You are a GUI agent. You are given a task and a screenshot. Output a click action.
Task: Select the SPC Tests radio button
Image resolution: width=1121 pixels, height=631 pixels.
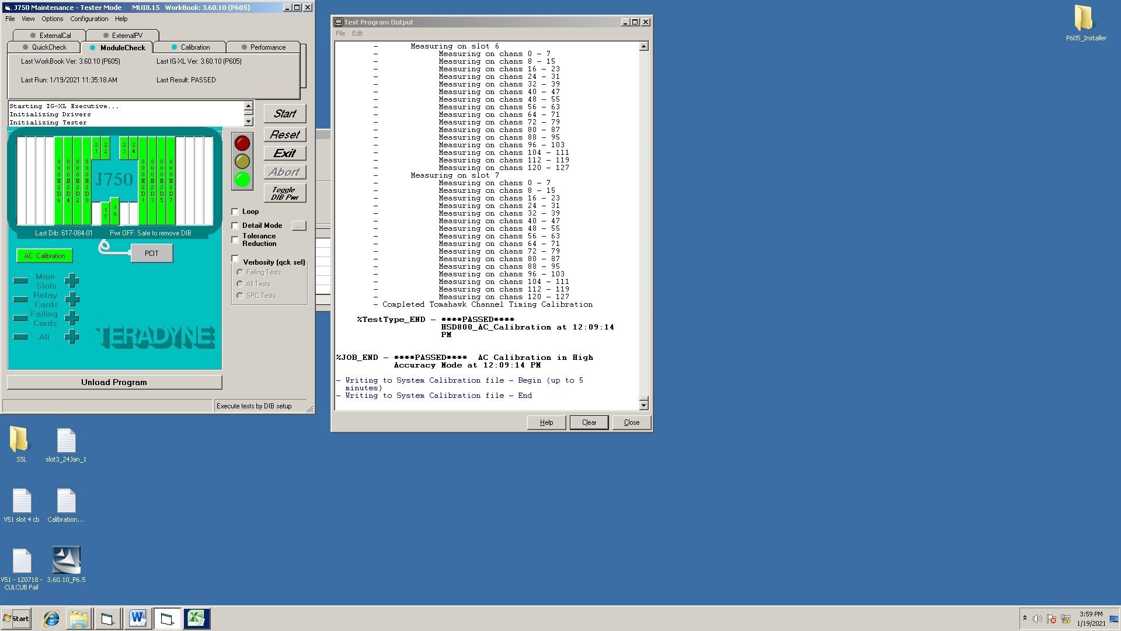[x=239, y=295]
